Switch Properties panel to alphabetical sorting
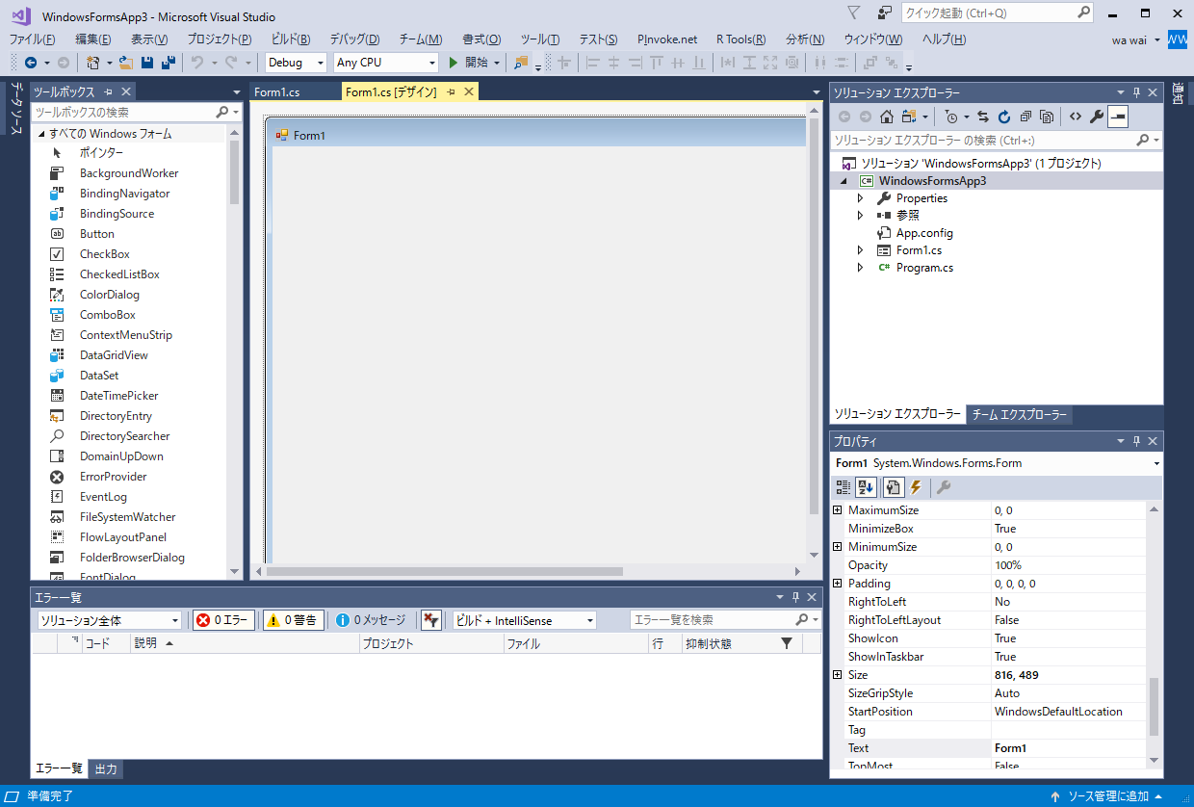Viewport: 1194px width, 807px height. (x=865, y=487)
